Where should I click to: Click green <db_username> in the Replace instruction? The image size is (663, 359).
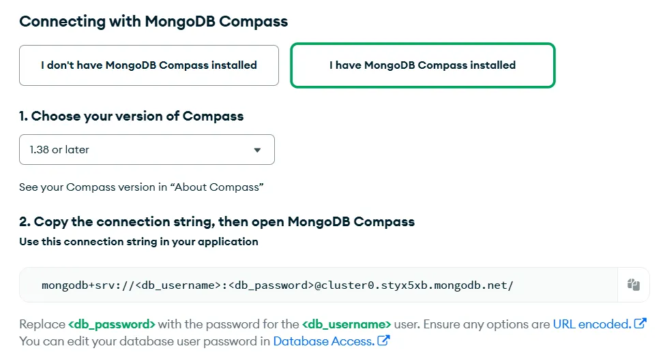click(x=347, y=324)
